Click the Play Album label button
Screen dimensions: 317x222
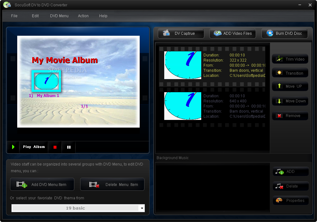34,147
